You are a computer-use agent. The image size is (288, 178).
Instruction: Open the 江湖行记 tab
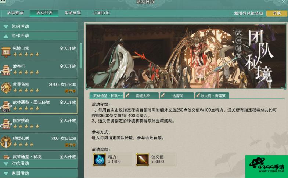click(x=101, y=12)
